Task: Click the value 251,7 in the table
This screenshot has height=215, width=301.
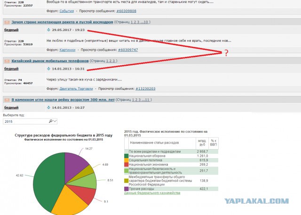Action: (x=204, y=171)
